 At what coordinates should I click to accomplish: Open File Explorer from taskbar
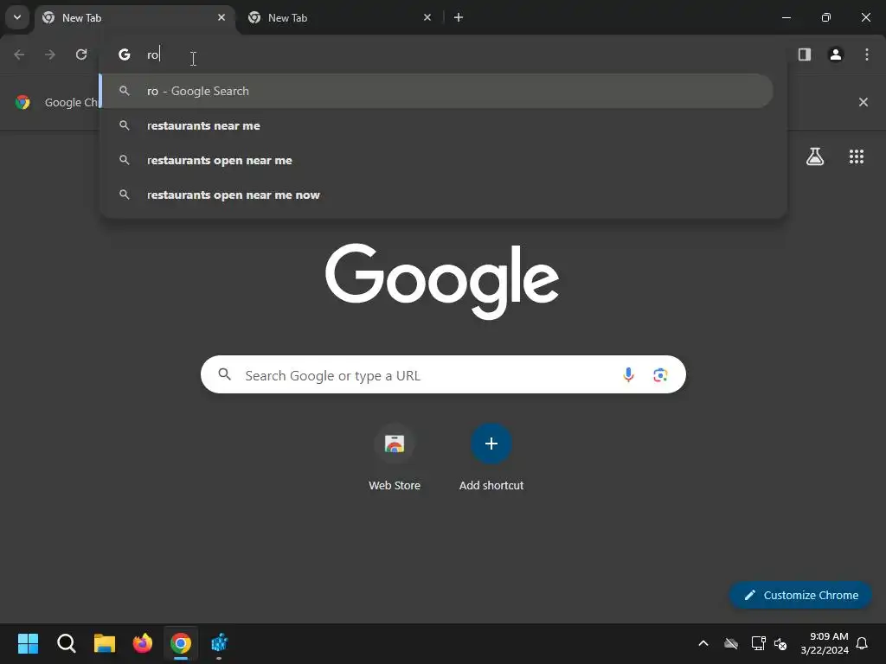105,643
